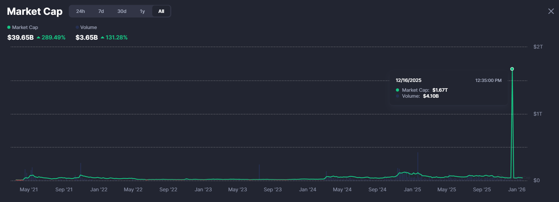Screen dimensions: 559x202
Task: Click tooltip Market Cap value $1.67T
Action: (440, 90)
